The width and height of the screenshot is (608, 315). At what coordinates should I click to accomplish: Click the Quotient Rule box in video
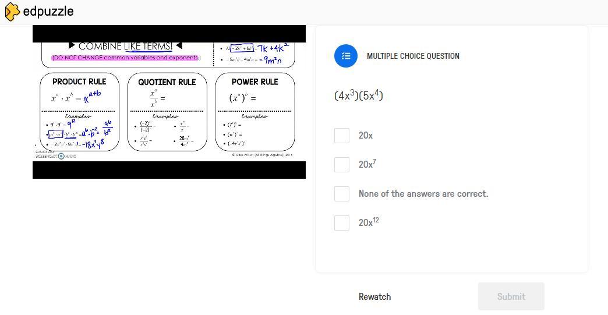pos(167,112)
